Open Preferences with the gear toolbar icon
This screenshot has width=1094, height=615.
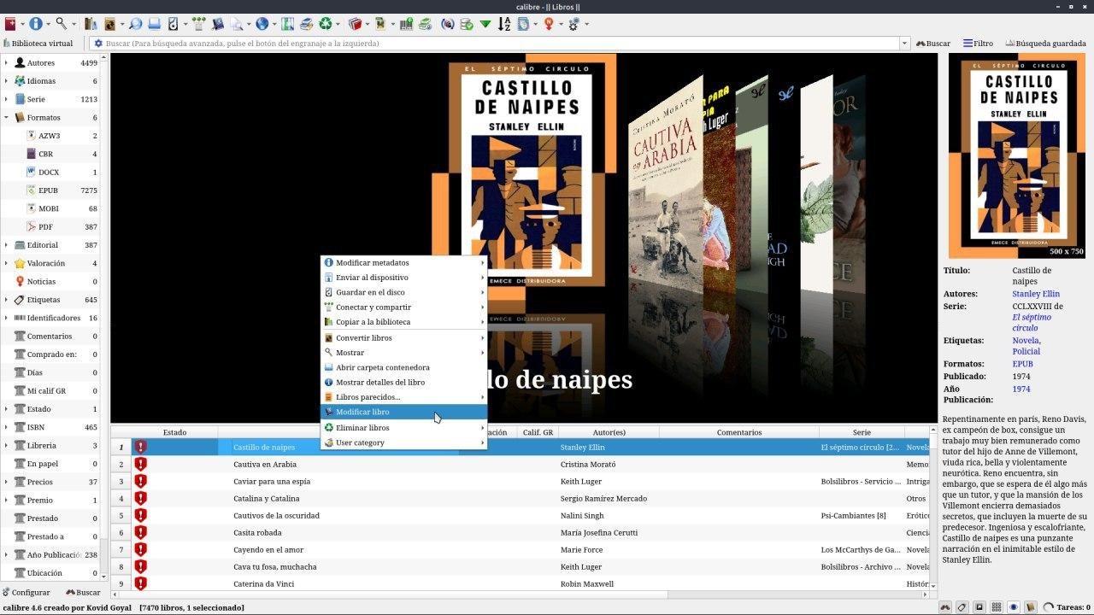574,24
